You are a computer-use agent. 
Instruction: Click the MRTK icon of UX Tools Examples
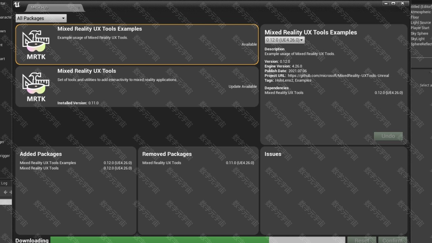click(36, 45)
